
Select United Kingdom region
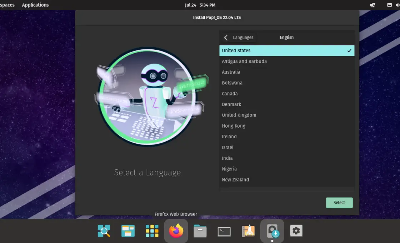pyautogui.click(x=287, y=115)
